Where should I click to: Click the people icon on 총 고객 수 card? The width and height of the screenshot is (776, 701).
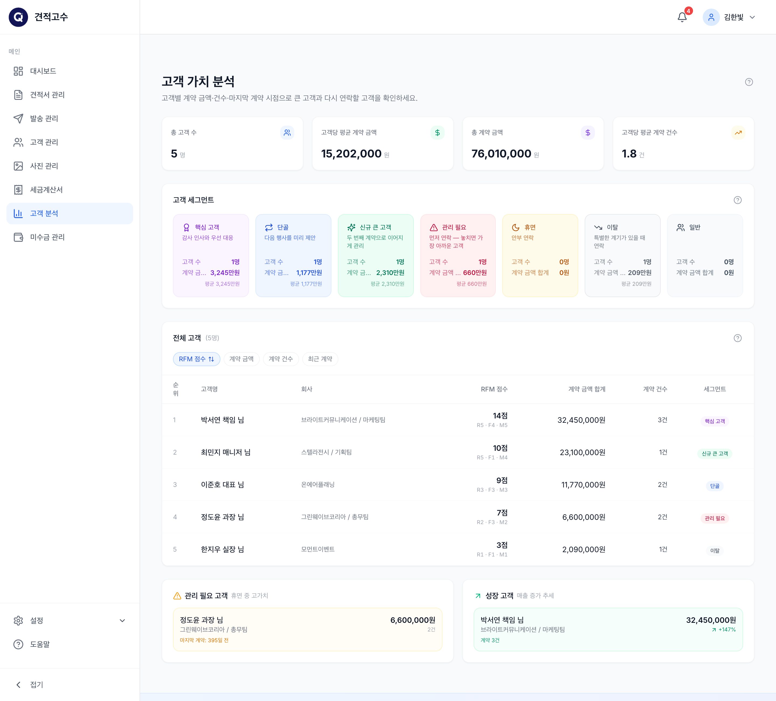click(x=287, y=132)
